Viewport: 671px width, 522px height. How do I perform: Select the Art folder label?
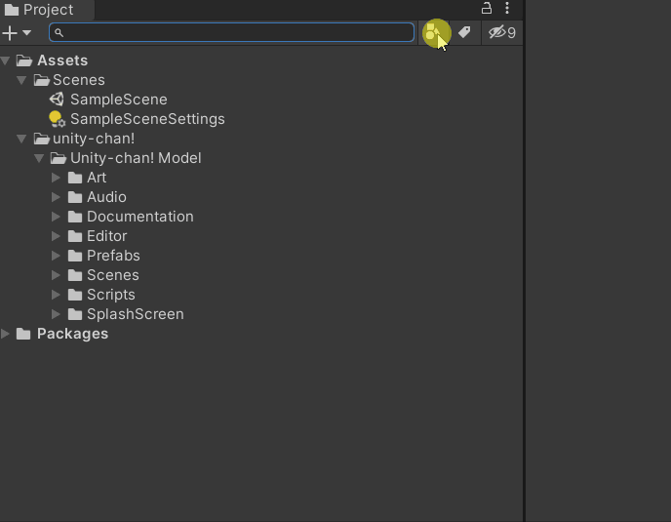pyautogui.click(x=97, y=178)
